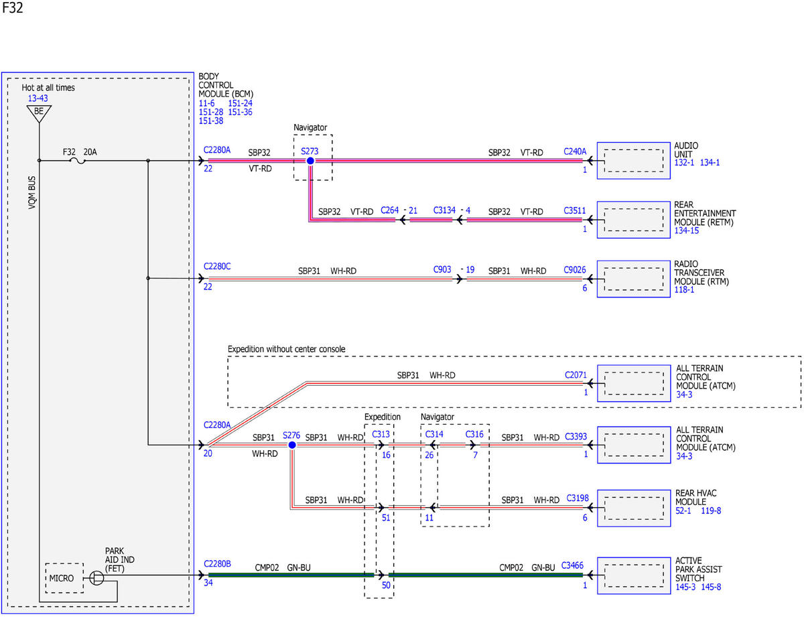Open Navigator connector C314
Image resolution: width=804 pixels, height=621 pixels.
(x=434, y=434)
